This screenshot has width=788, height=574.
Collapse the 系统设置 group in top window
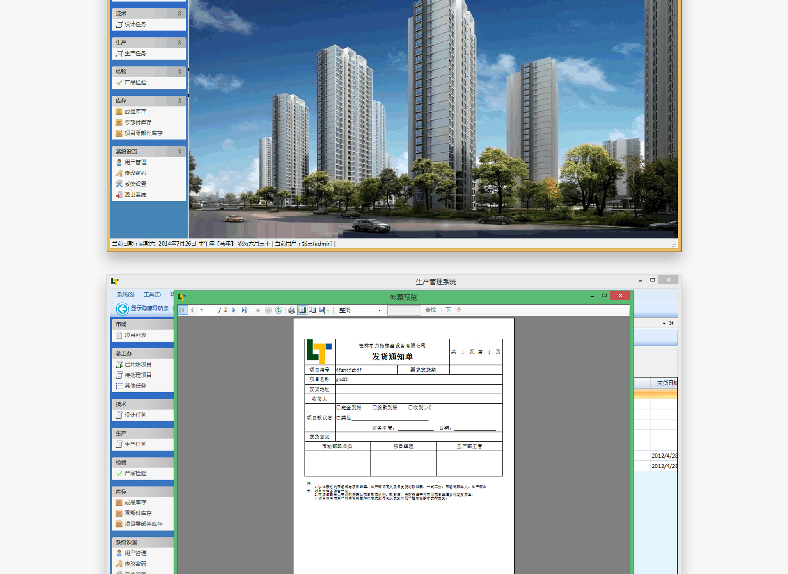click(x=179, y=152)
